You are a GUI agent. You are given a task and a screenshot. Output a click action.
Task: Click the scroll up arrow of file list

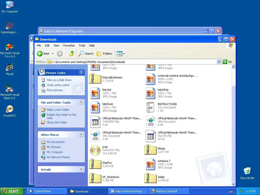[233, 67]
